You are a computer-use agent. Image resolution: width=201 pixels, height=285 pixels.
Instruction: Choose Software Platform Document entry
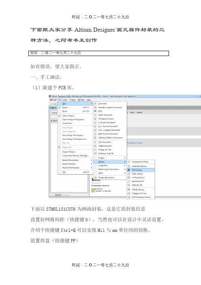pos(111,138)
